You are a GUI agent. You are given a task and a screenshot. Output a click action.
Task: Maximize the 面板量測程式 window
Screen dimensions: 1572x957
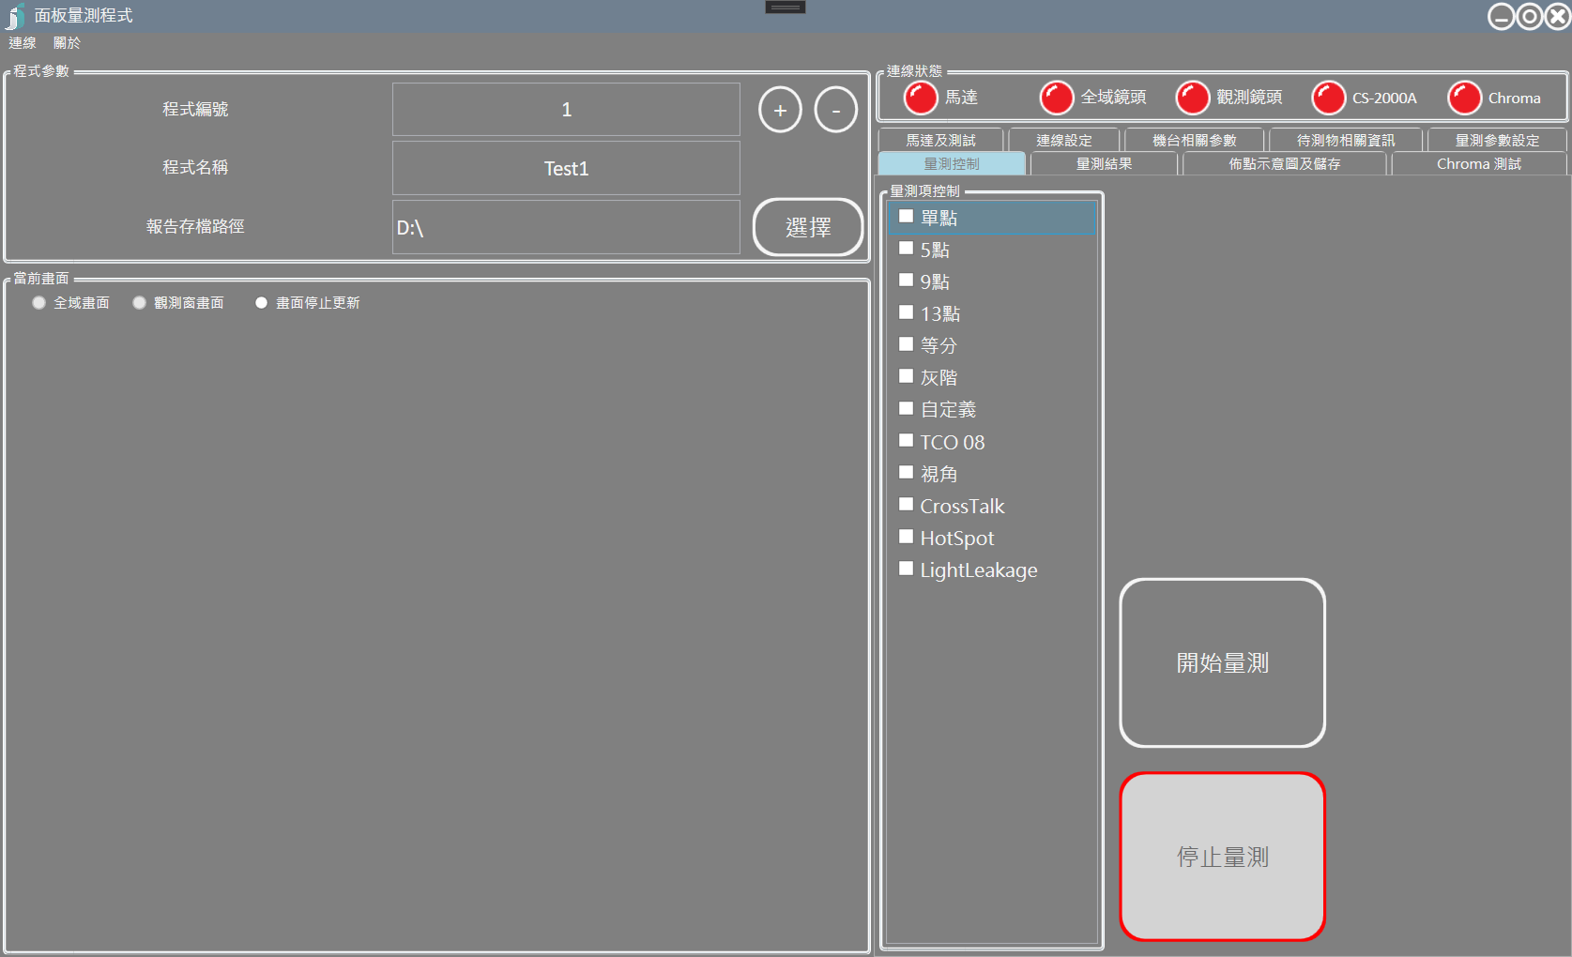click(x=1530, y=17)
